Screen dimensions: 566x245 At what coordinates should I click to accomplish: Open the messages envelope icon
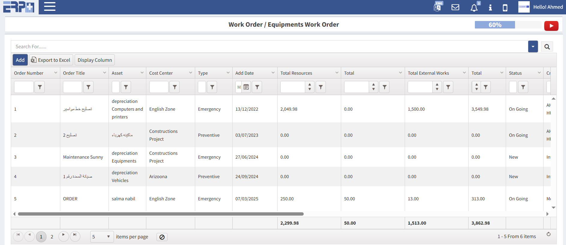455,7
